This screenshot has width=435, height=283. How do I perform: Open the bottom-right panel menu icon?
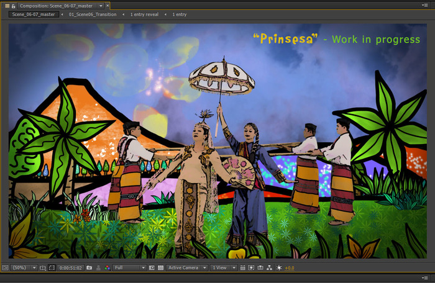(424, 277)
